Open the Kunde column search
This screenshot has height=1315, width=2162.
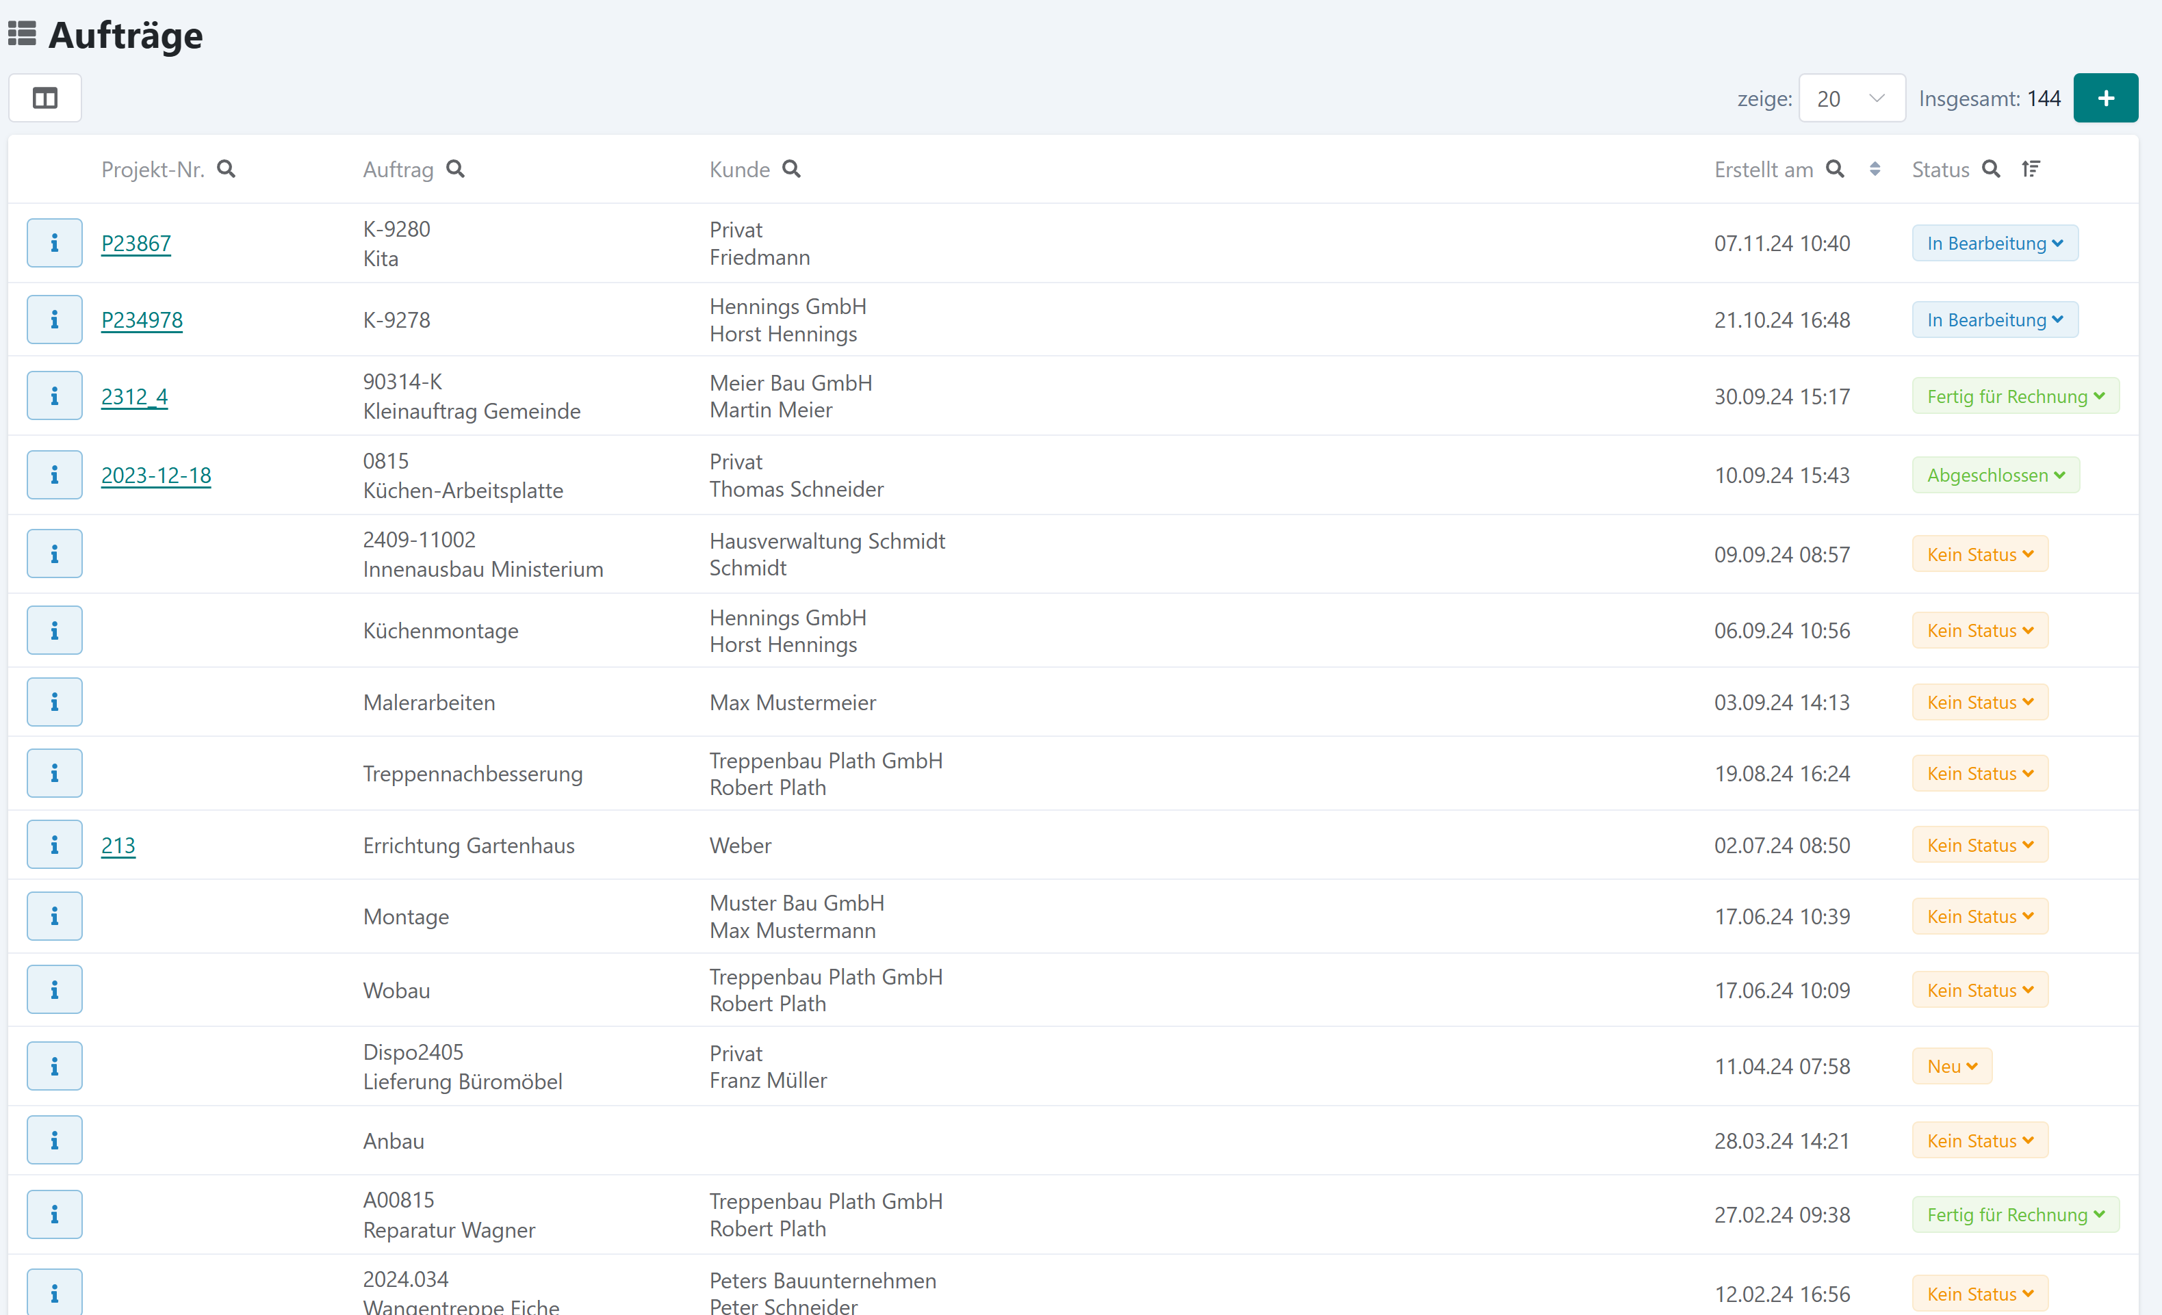pos(791,168)
